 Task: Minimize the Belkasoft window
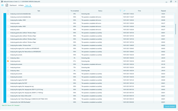166,2
